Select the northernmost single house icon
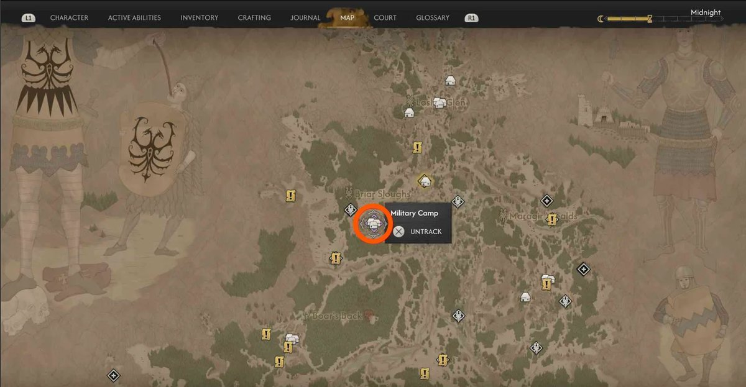This screenshot has width=746, height=387. coord(450,80)
